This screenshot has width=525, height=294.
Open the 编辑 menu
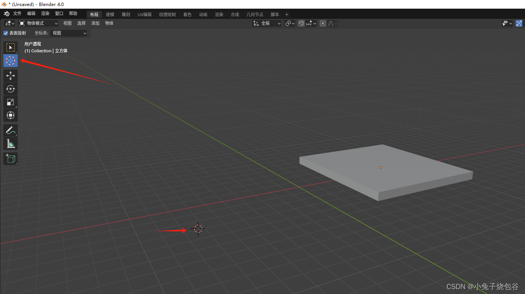31,14
